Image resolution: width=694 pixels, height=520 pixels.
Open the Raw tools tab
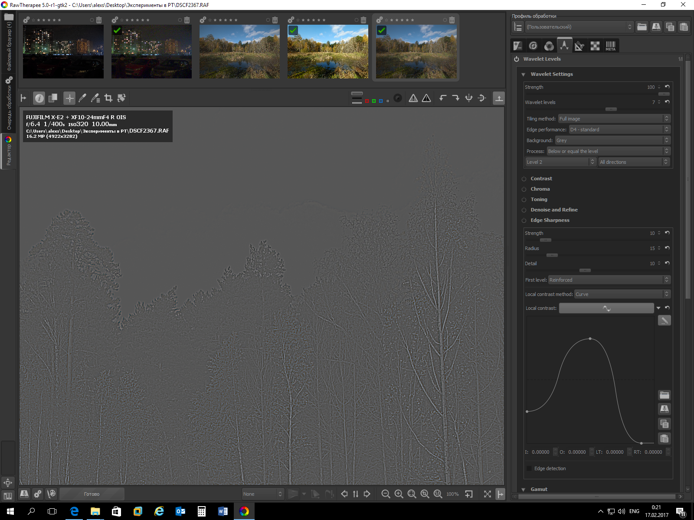coord(595,45)
